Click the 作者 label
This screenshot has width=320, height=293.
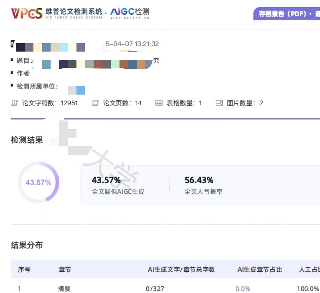click(23, 73)
